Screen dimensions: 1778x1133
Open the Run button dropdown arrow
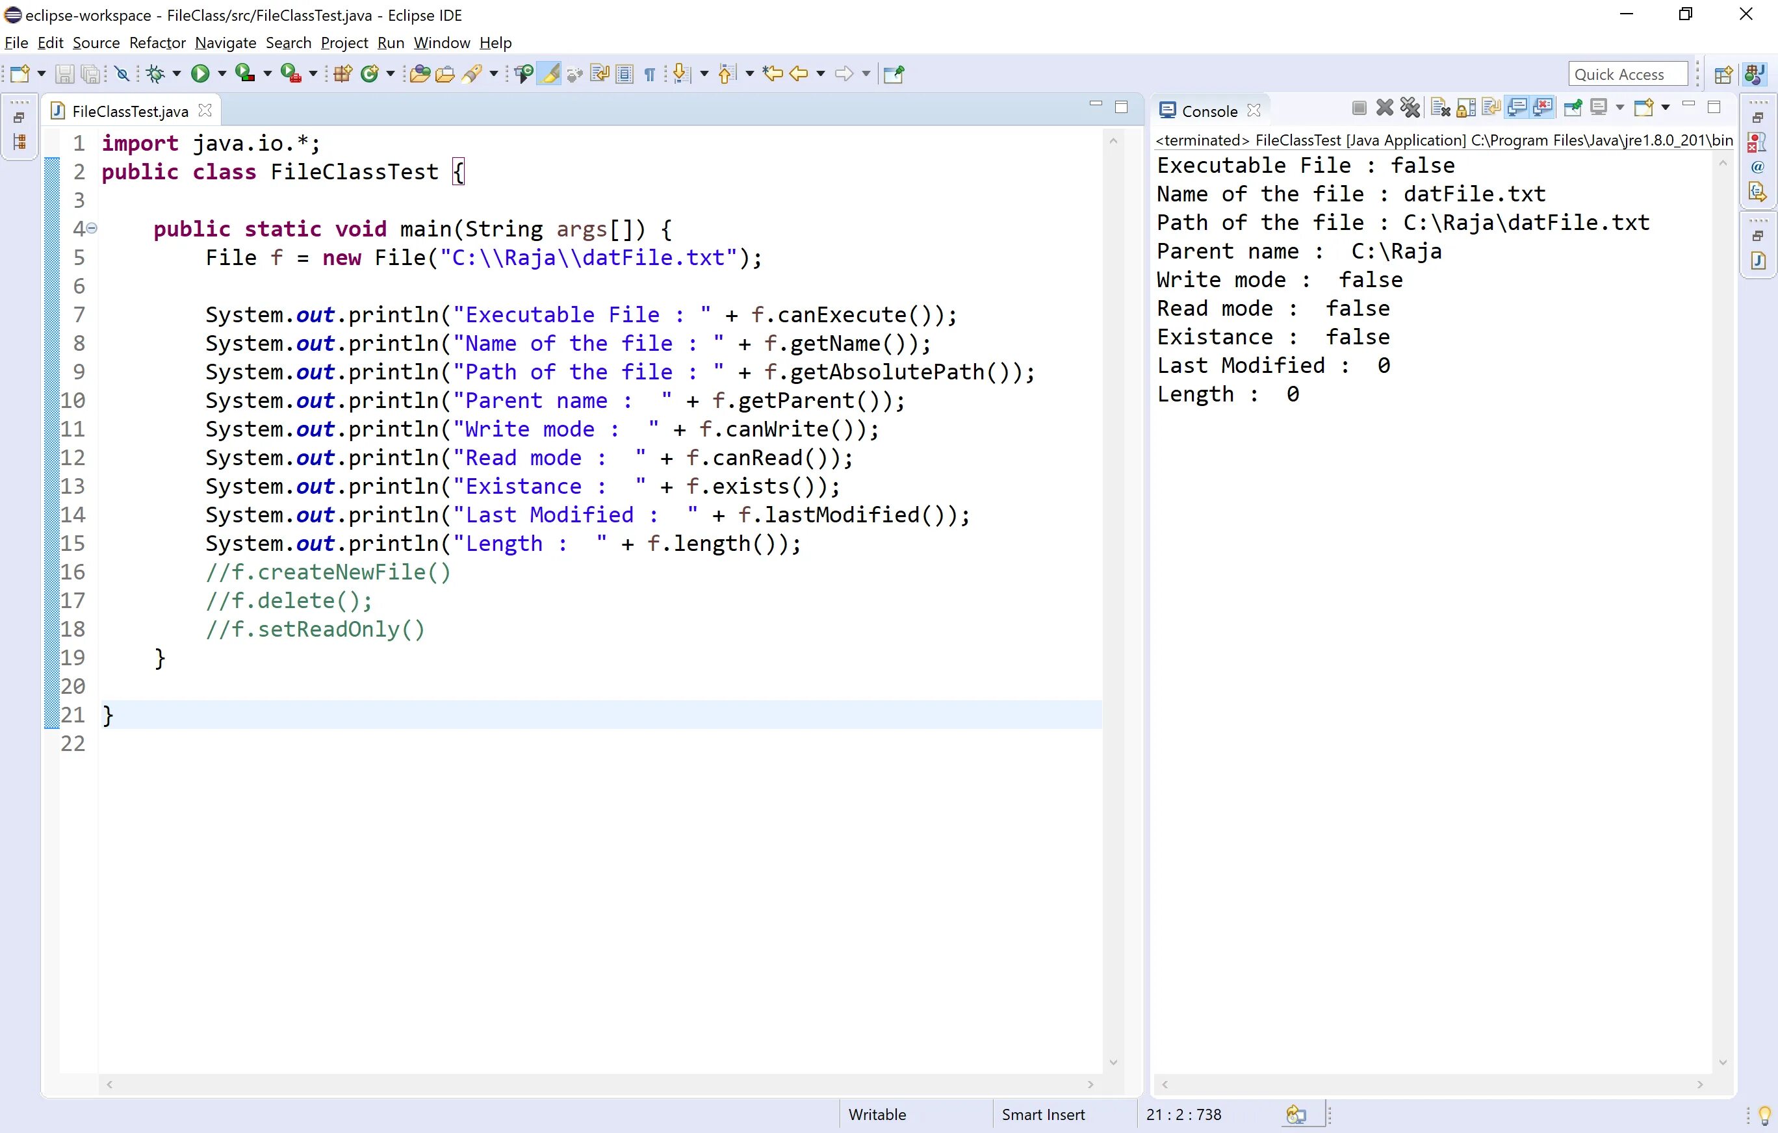(x=222, y=74)
